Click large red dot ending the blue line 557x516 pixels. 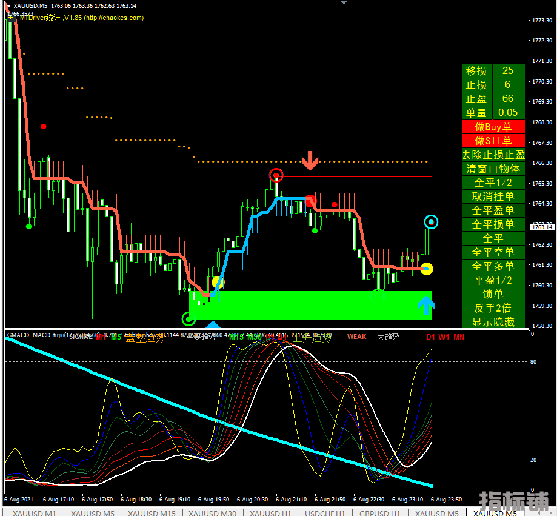coord(310,201)
